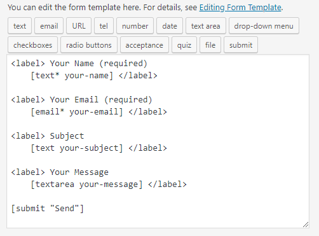
Task: Insert a radio buttons tag
Action: click(x=89, y=45)
